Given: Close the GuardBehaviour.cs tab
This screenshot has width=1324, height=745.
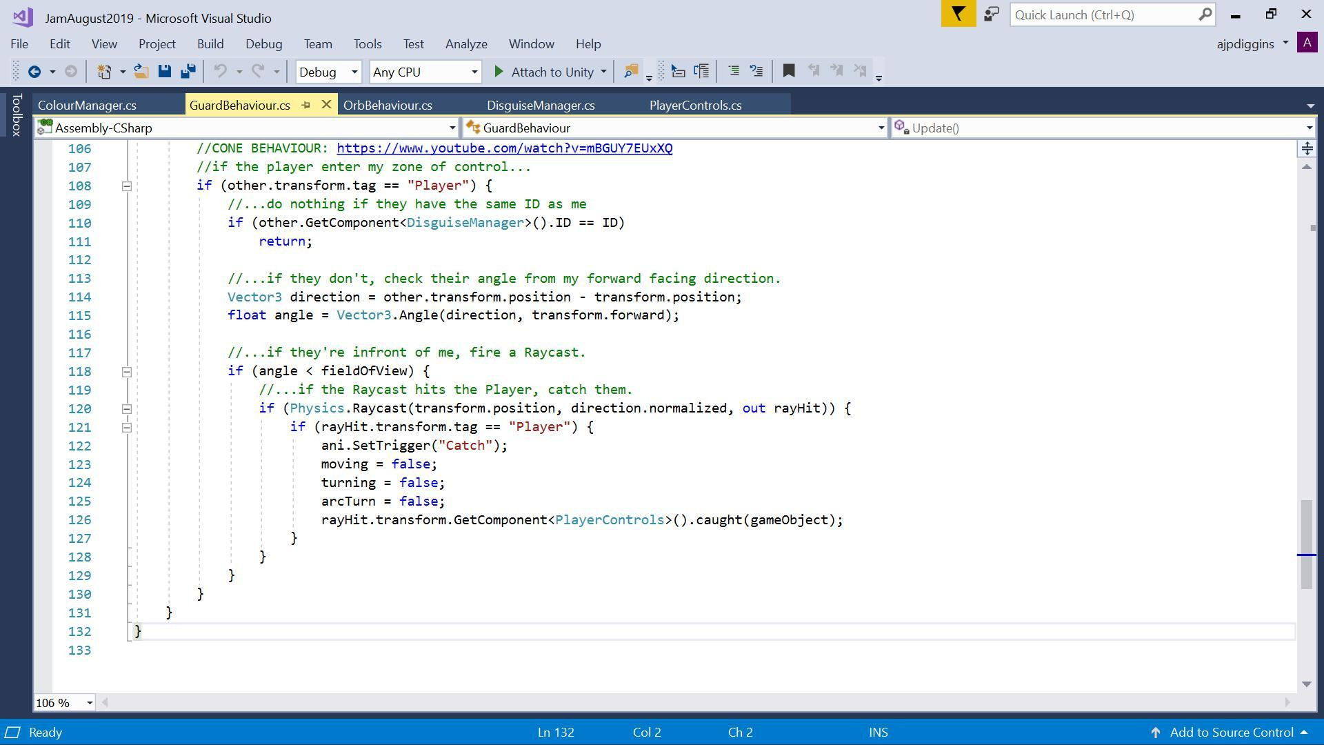Looking at the screenshot, I should click(x=326, y=105).
